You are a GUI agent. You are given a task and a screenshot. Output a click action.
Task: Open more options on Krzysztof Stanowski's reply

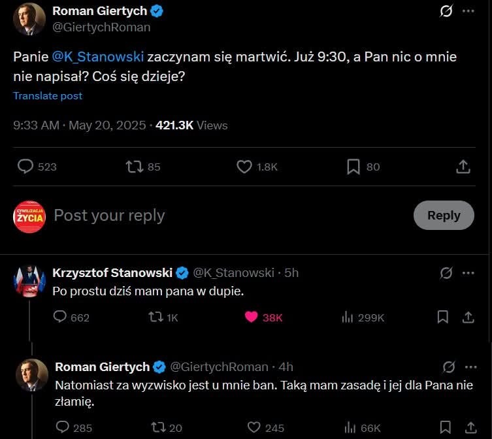(x=468, y=272)
